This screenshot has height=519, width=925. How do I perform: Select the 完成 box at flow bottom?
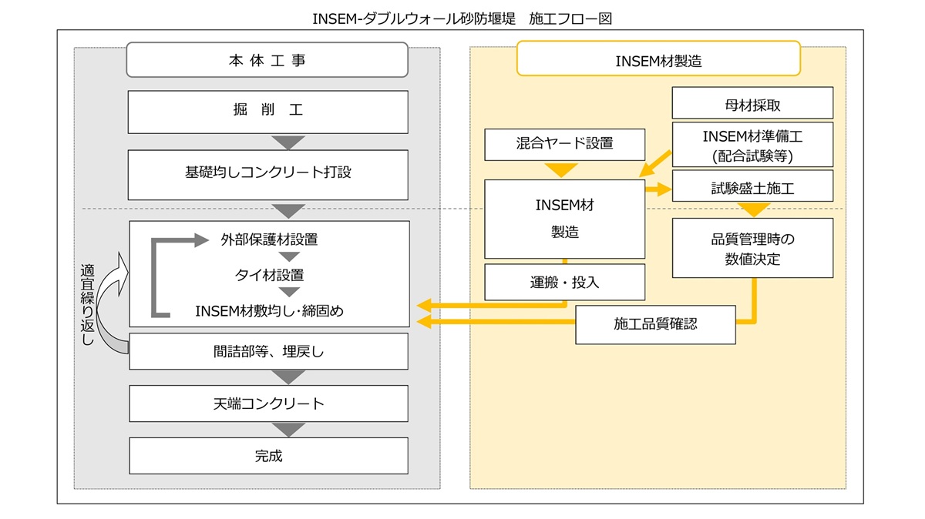coord(267,455)
